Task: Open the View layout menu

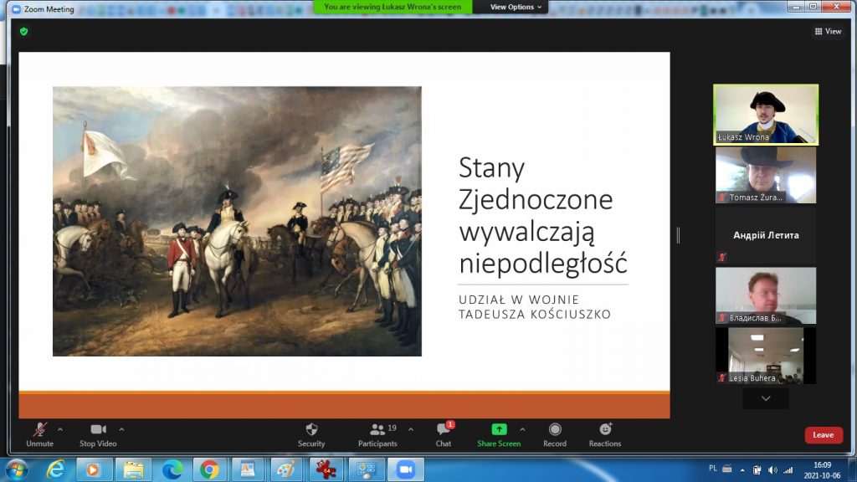Action: pyautogui.click(x=828, y=31)
